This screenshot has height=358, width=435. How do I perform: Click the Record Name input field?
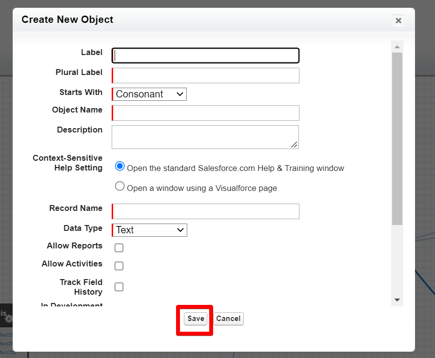[x=206, y=211]
